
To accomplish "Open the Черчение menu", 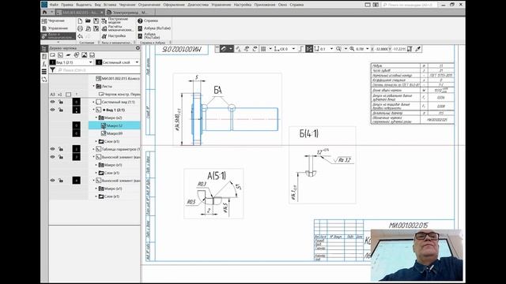I will click(127, 5).
